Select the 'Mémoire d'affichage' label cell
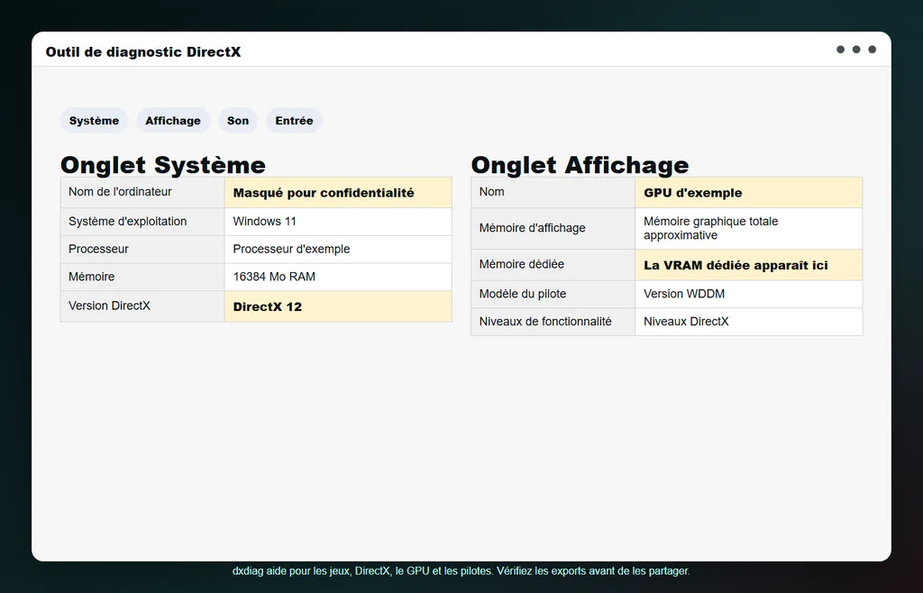The height and width of the screenshot is (593, 923). tap(553, 228)
